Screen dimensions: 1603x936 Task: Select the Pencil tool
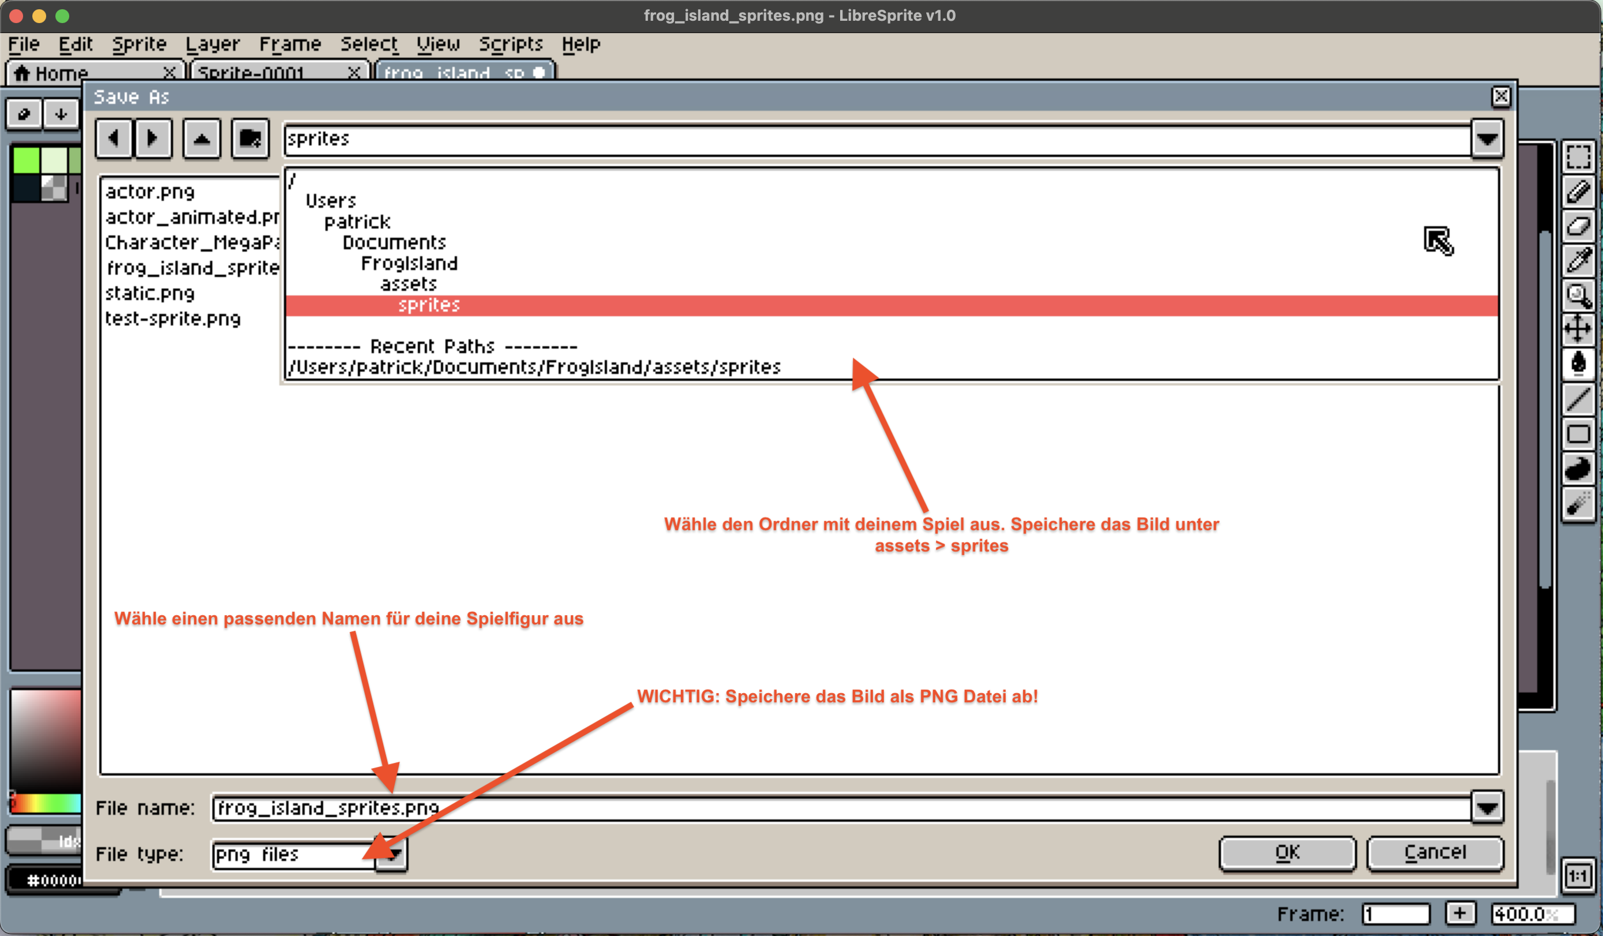pyautogui.click(x=1578, y=191)
